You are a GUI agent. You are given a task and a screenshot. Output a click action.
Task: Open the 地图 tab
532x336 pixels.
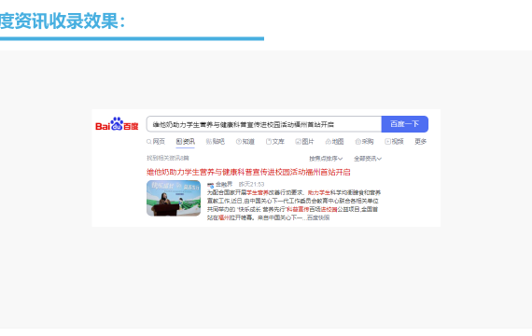tap(334, 142)
